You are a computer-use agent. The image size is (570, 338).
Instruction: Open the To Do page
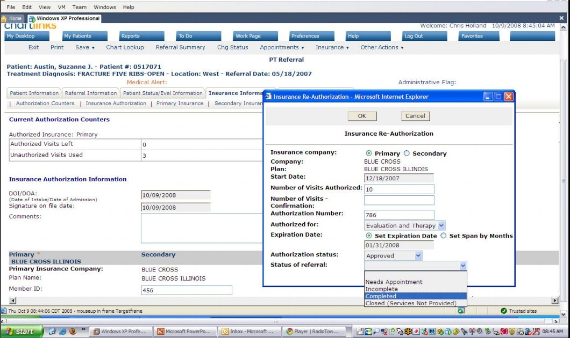coord(198,36)
